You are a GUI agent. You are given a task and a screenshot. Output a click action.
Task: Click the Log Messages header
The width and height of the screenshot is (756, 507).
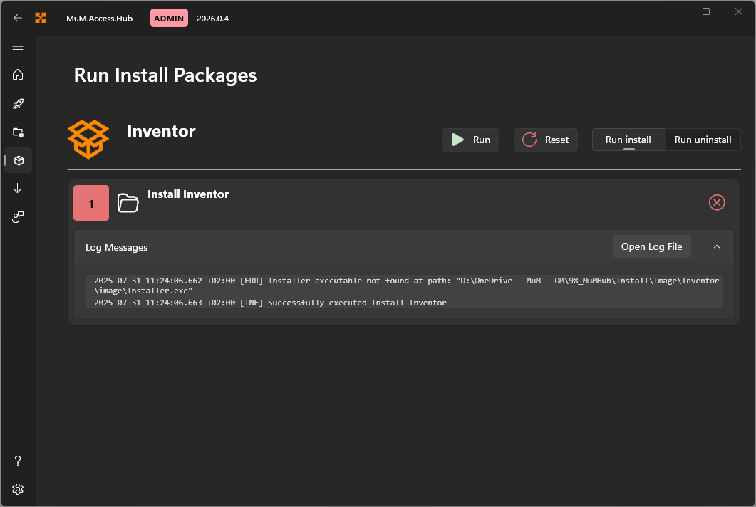click(x=117, y=247)
